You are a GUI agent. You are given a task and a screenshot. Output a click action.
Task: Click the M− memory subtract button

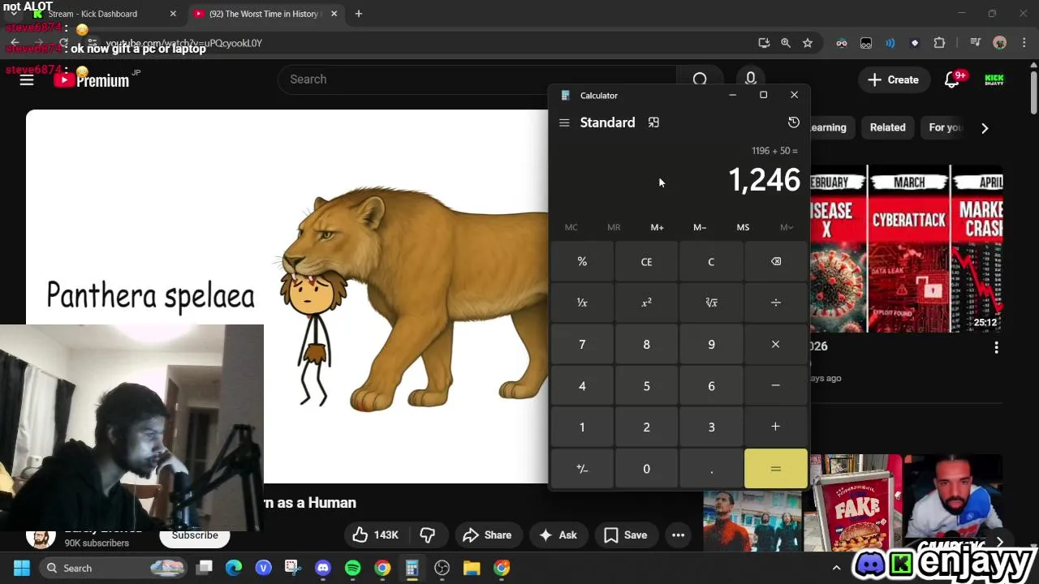[700, 227]
